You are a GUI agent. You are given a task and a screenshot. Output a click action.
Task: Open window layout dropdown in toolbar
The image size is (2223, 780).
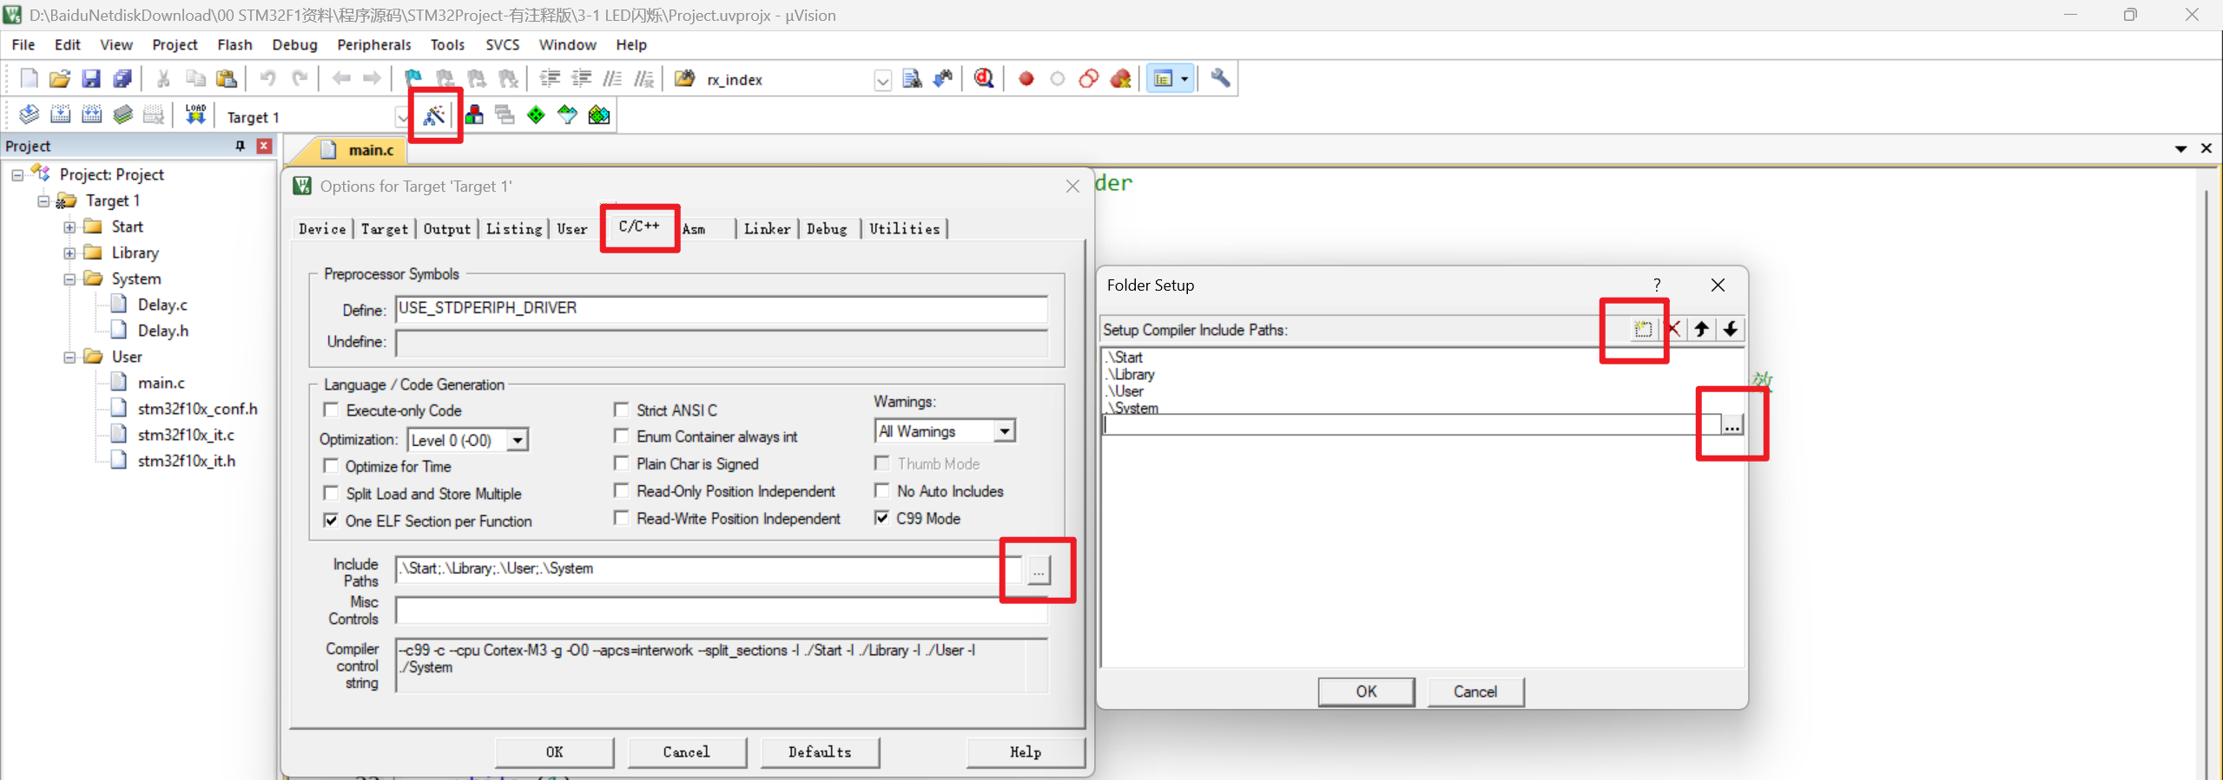pos(1184,79)
